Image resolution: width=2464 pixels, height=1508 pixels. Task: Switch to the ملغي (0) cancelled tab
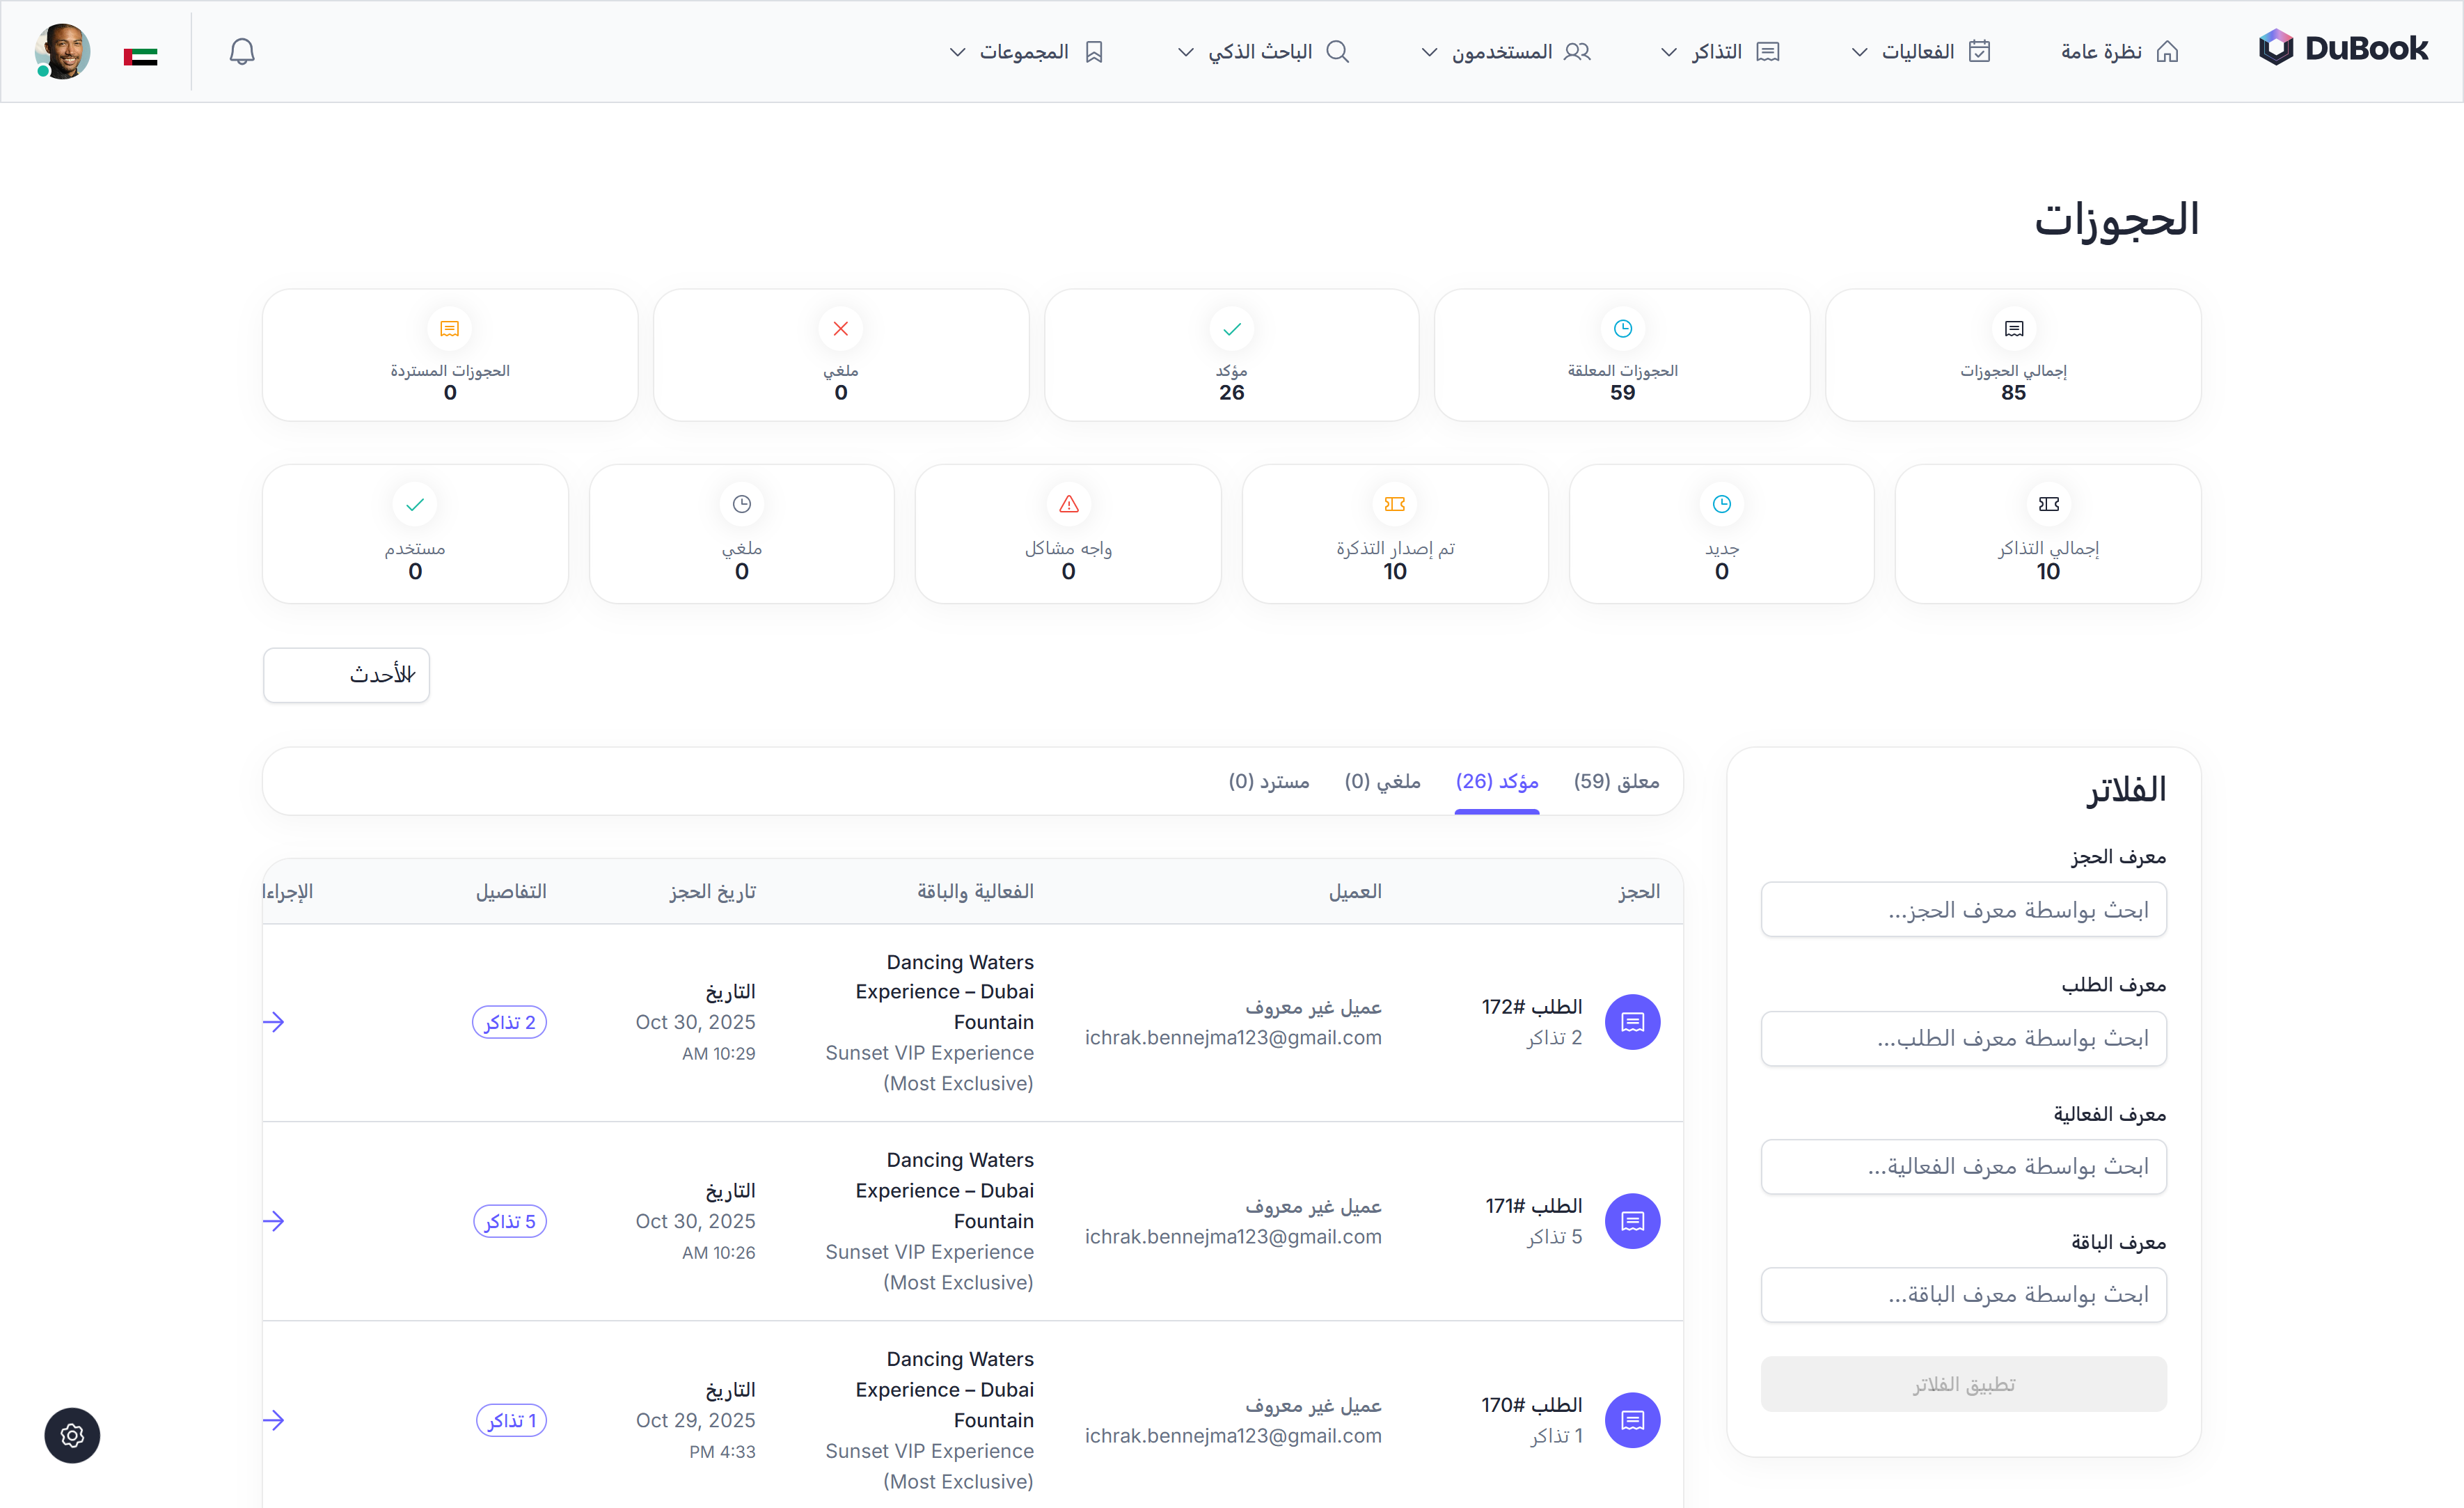(x=1382, y=781)
